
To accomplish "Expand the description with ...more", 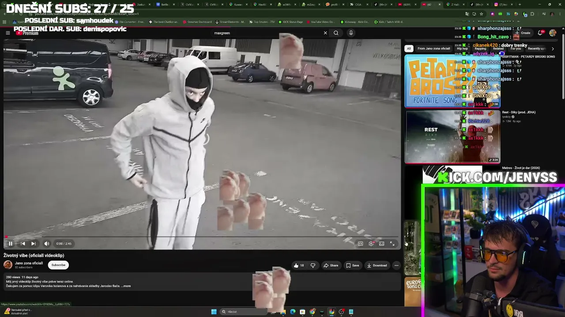I will [126, 286].
